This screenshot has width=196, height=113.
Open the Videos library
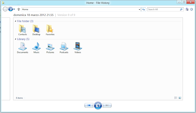point(77,48)
